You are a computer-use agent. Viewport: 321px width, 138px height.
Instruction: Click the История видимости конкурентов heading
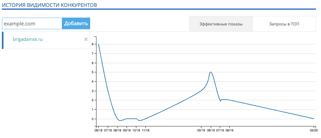49,5
